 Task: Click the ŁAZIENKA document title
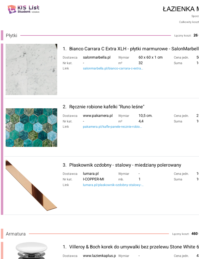tap(181, 9)
